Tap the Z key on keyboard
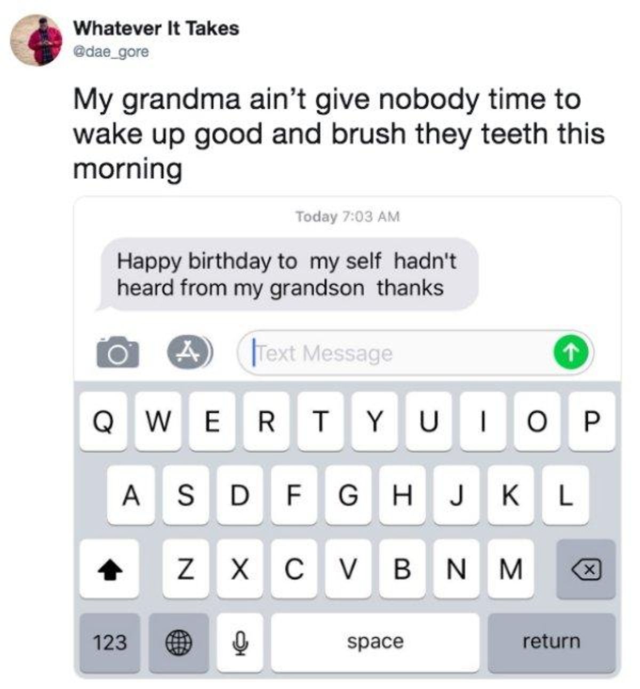Image resolution: width=640 pixels, height=689 pixels. [x=186, y=569]
